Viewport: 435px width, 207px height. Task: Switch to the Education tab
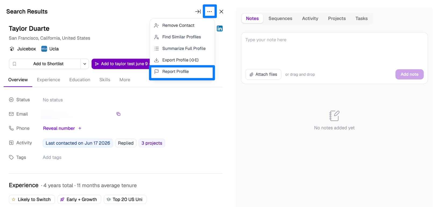80,80
